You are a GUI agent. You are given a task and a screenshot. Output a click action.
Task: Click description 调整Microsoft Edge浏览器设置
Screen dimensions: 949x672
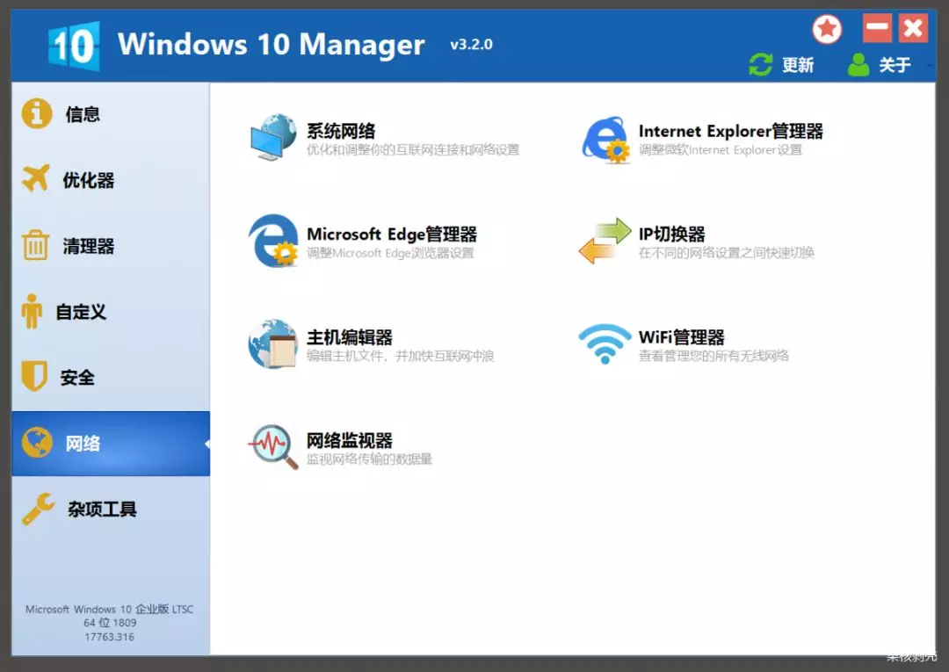[x=390, y=253]
